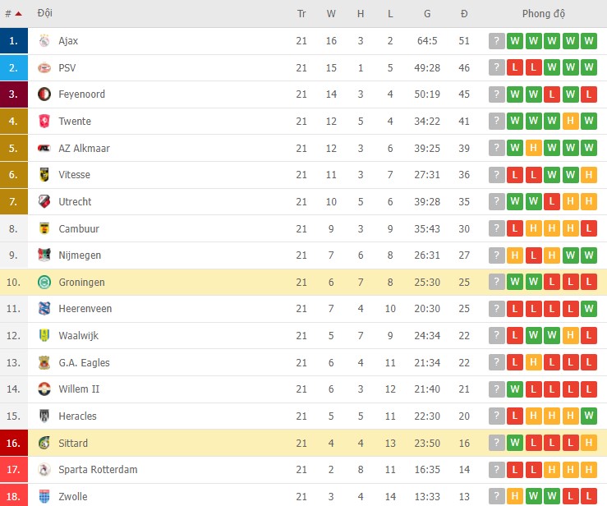The height and width of the screenshot is (506, 607).
Task: Open the Utrecht team link
Action: (75, 202)
